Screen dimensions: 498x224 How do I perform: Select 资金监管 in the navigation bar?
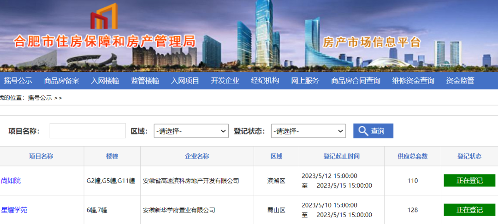(460, 81)
